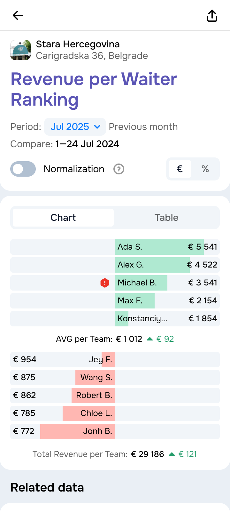Tap the compare range 1—24 Jul 2024
Screen dimensions: 230x512
pos(87,144)
